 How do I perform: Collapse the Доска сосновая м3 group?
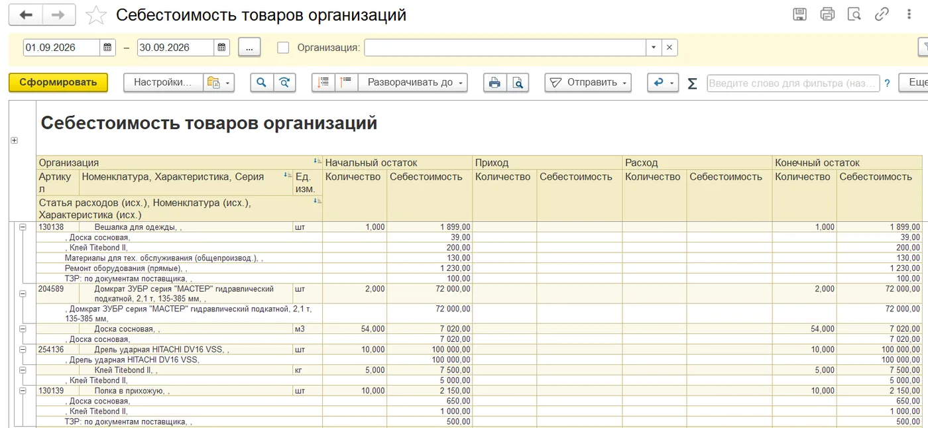[23, 329]
